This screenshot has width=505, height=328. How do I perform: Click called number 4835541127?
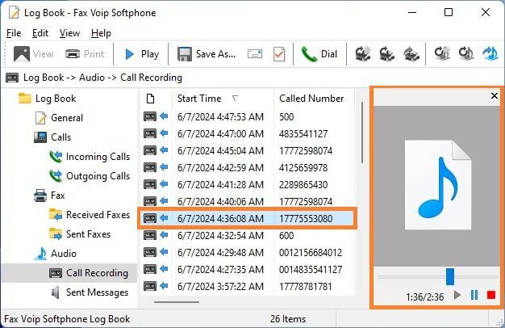303,134
